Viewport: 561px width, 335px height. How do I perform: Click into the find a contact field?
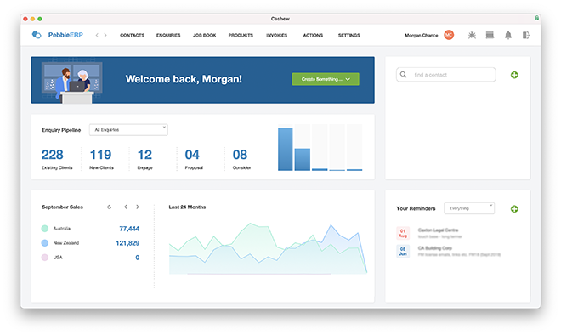tap(445, 75)
